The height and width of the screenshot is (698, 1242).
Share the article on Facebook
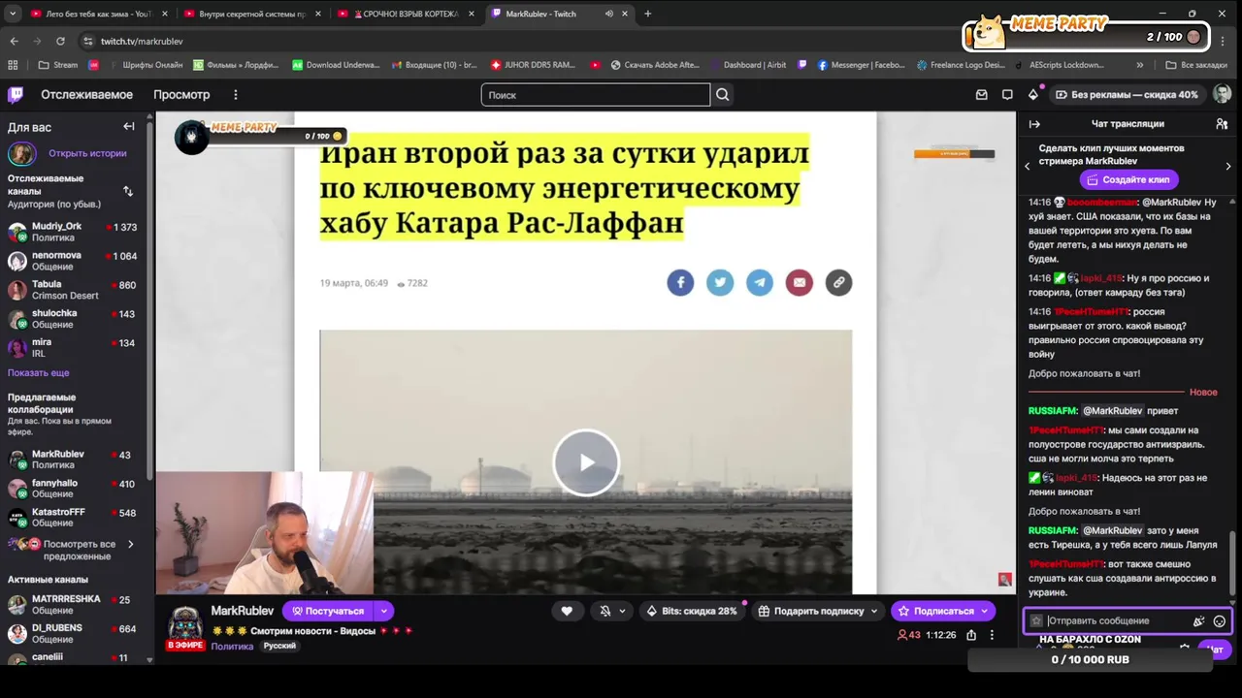(680, 282)
